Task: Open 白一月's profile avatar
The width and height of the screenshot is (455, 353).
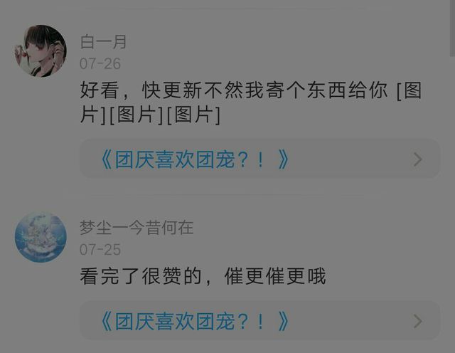Action: 41,51
